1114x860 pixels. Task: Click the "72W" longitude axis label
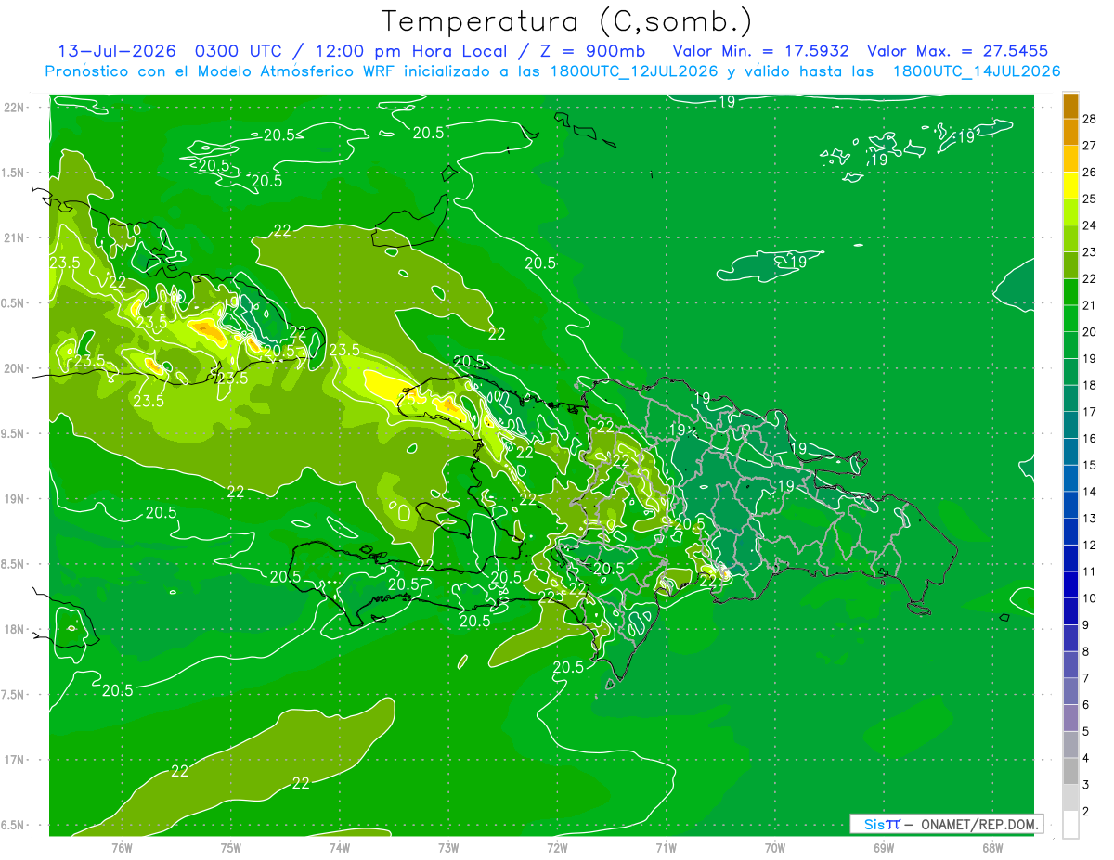(557, 847)
